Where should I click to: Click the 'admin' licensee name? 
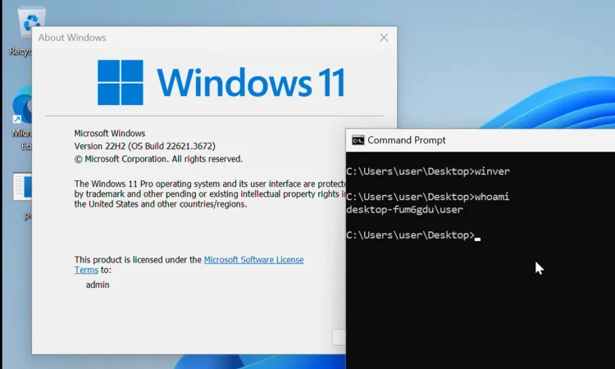point(98,285)
